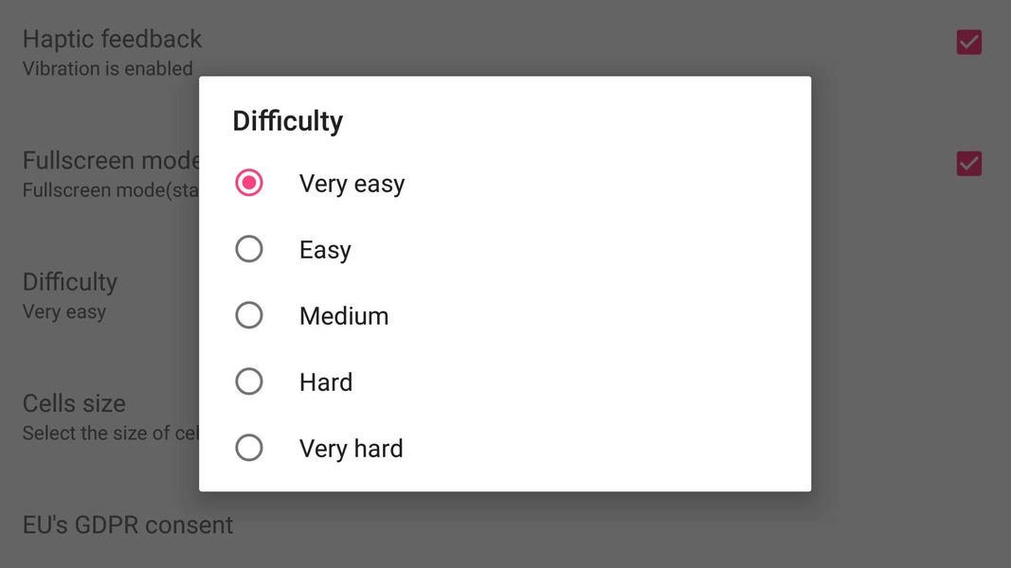
Task: Choose the "Hard" difficulty text label
Action: click(x=326, y=382)
